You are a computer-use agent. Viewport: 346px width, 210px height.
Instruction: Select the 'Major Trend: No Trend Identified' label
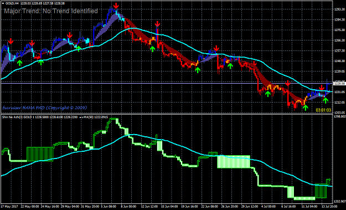[x=51, y=11]
